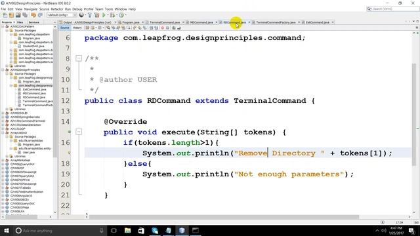Click the override annotation glyph beside execute method

(69, 132)
